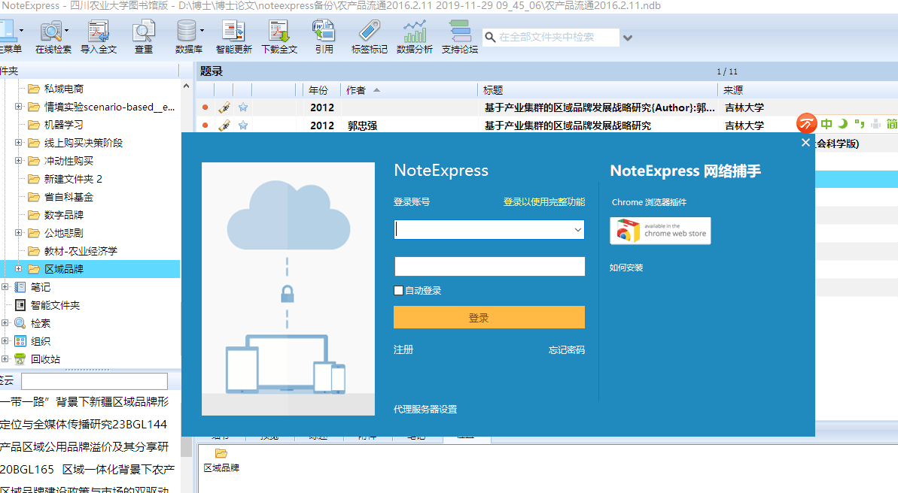Open the 支持论坛 support forum
Viewport: 898px width, 493px height.
pos(460,37)
